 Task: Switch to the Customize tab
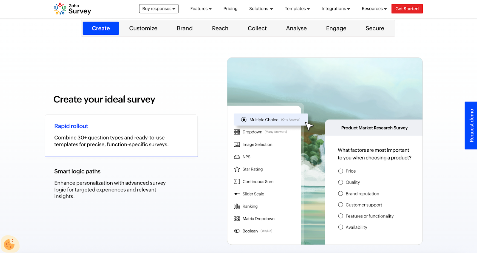[x=143, y=28]
